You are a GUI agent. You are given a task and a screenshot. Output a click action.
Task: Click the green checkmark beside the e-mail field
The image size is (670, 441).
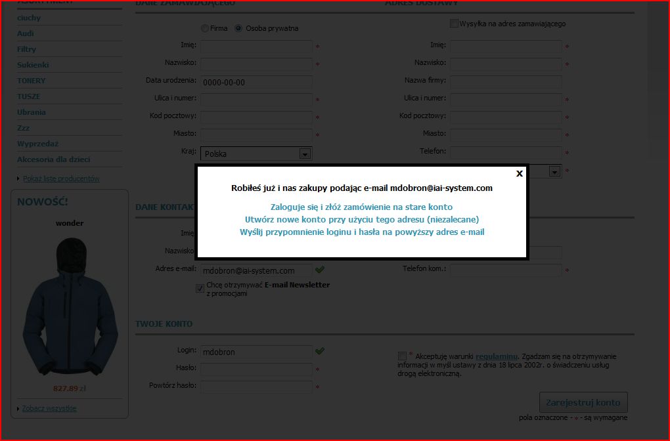320,269
